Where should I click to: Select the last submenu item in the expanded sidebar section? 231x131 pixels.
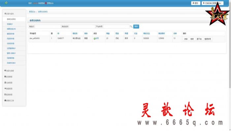[11, 63]
